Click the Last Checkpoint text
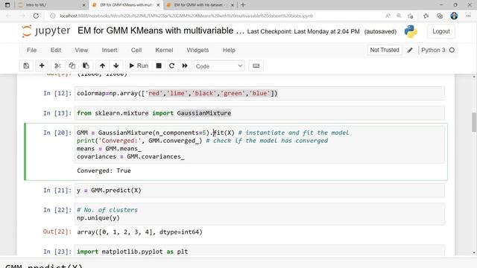477x268 pixels. coord(303,31)
